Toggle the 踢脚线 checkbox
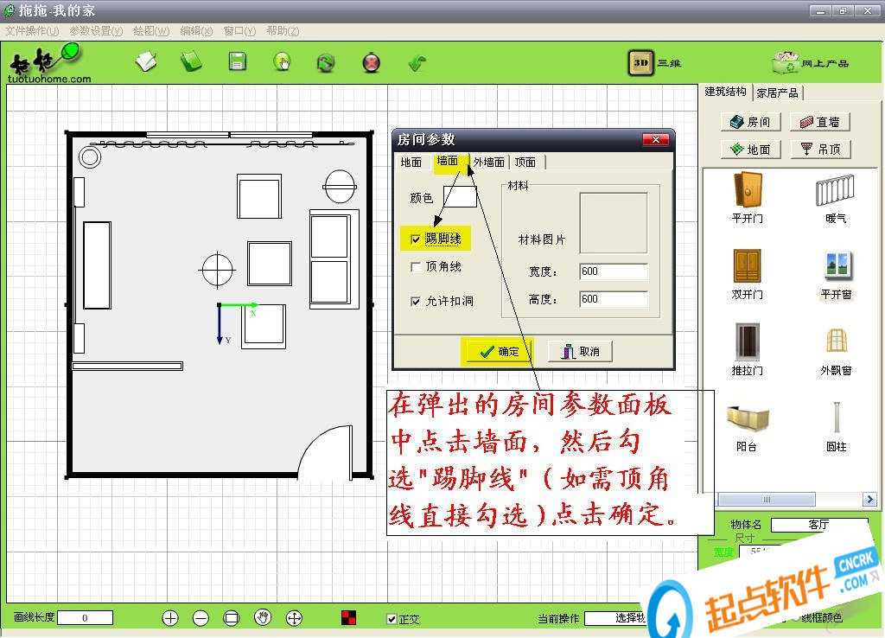 coord(416,239)
